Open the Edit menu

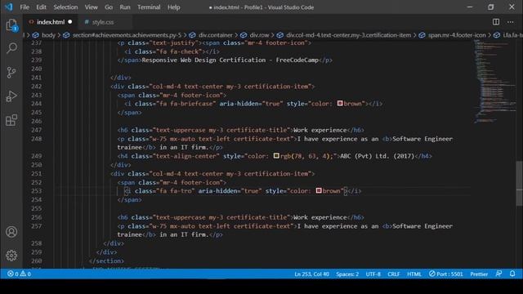[41, 7]
